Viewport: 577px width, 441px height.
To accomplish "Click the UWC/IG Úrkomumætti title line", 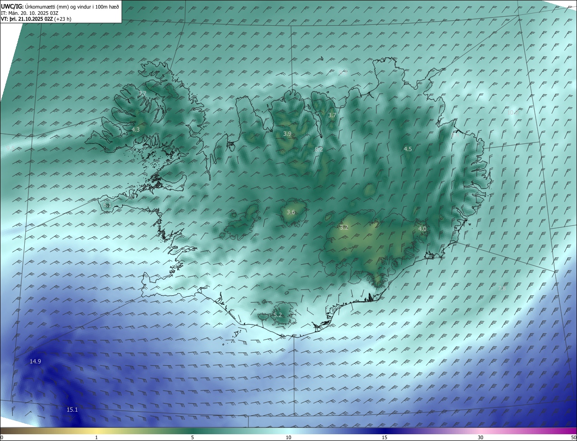I will coord(60,6).
